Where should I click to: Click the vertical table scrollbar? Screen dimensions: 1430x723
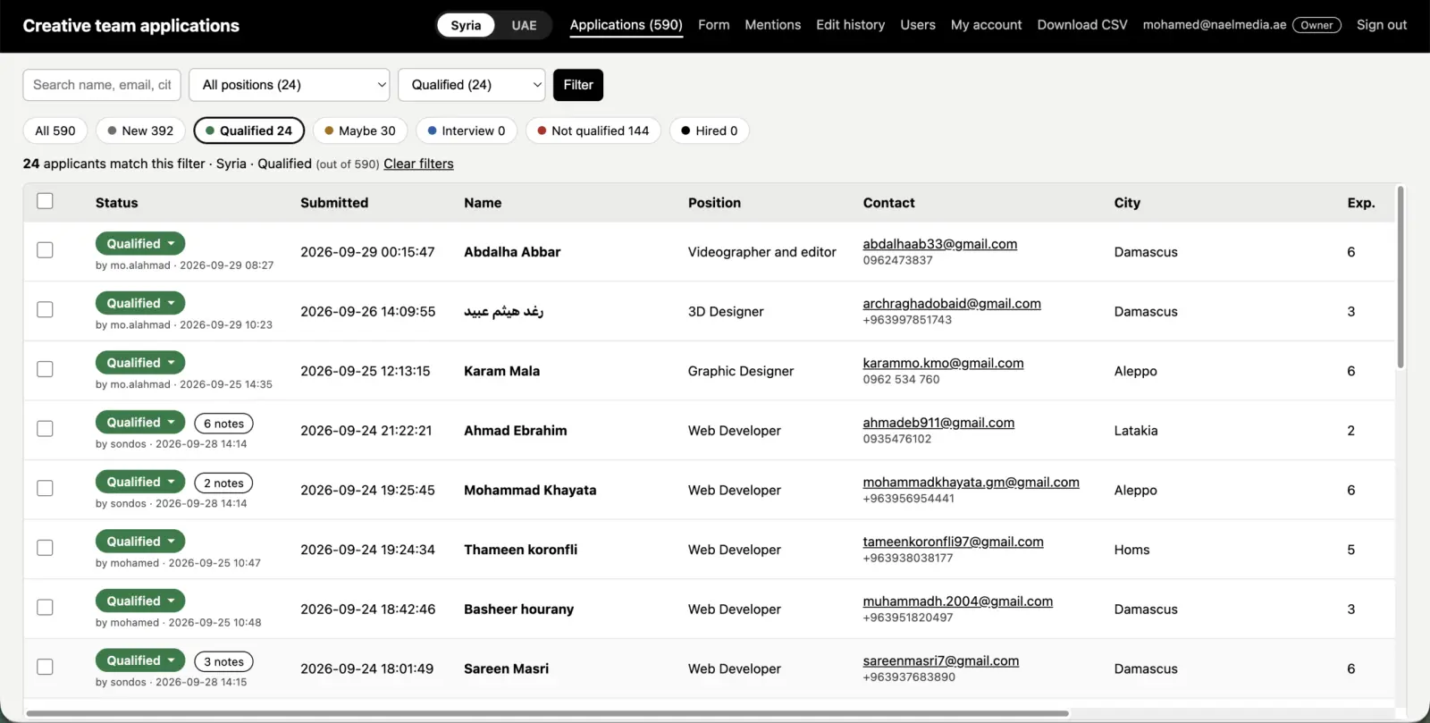(1401, 277)
